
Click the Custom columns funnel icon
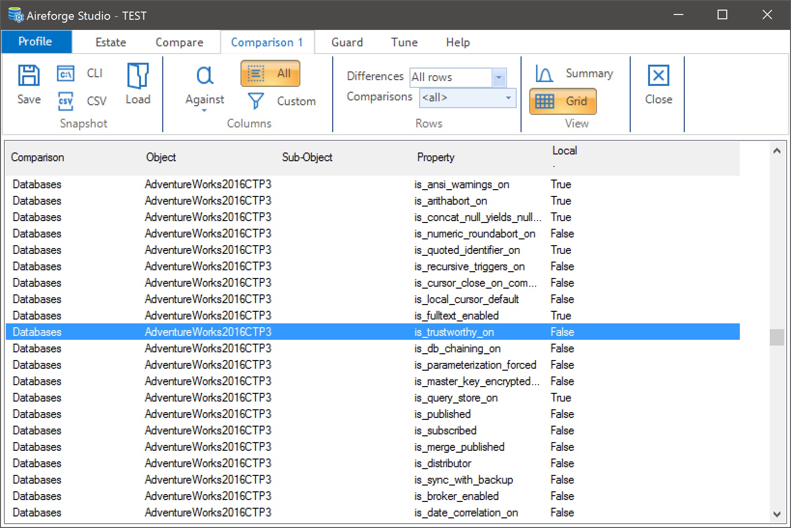click(x=256, y=101)
